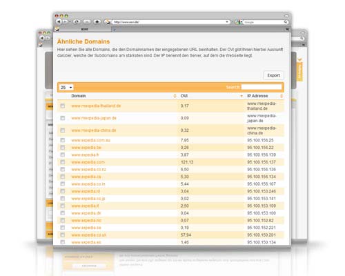Screen dimensions: 345x276
Task: Click the Google search engine icon
Action: pos(239,22)
